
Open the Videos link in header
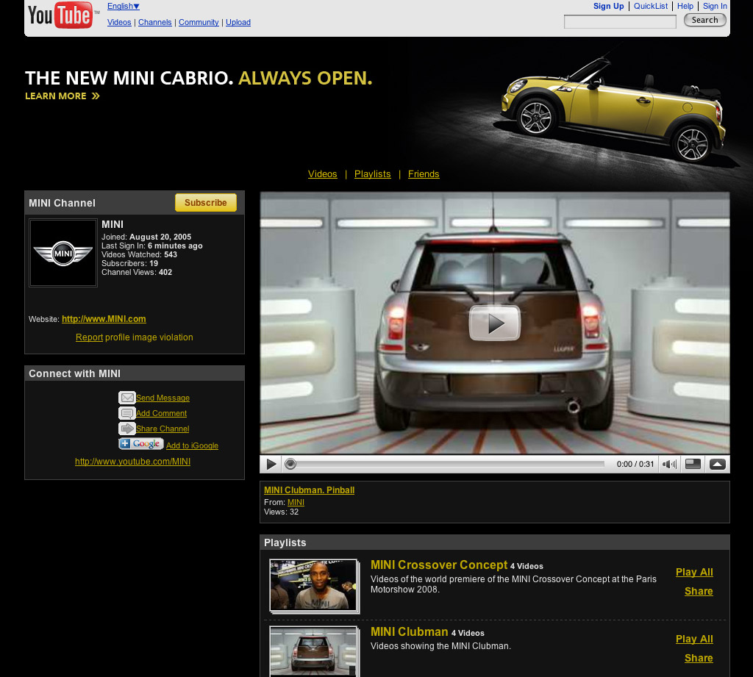(119, 22)
